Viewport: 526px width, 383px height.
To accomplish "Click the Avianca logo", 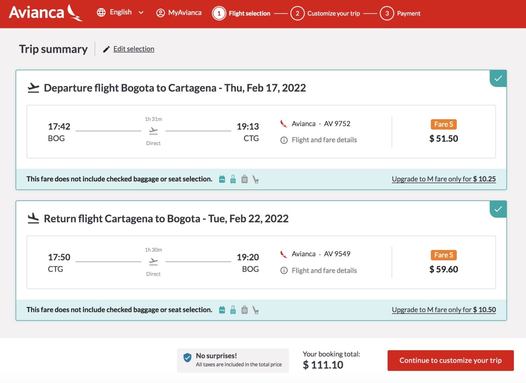I will (x=46, y=13).
